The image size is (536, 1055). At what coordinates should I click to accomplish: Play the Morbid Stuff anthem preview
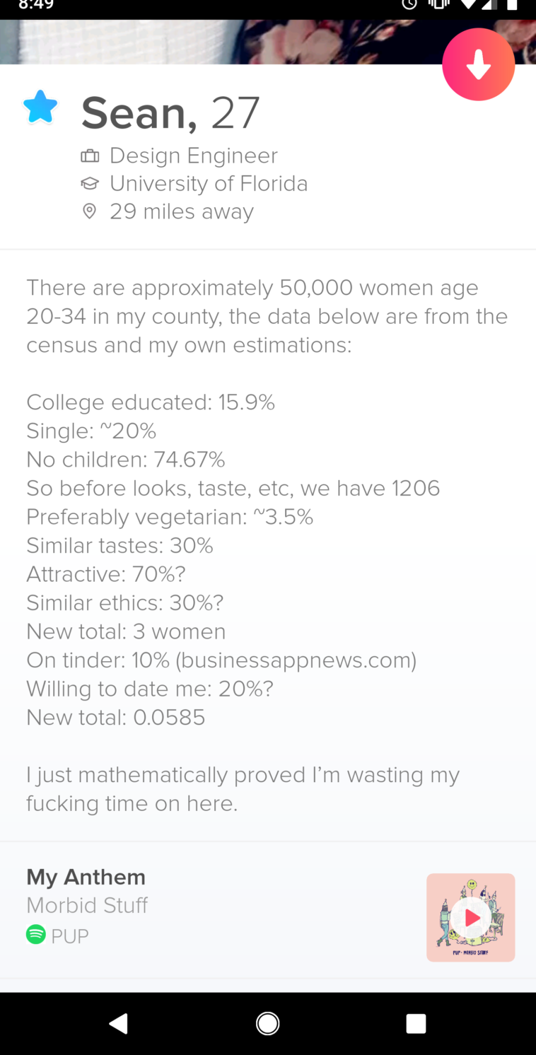[x=470, y=917]
